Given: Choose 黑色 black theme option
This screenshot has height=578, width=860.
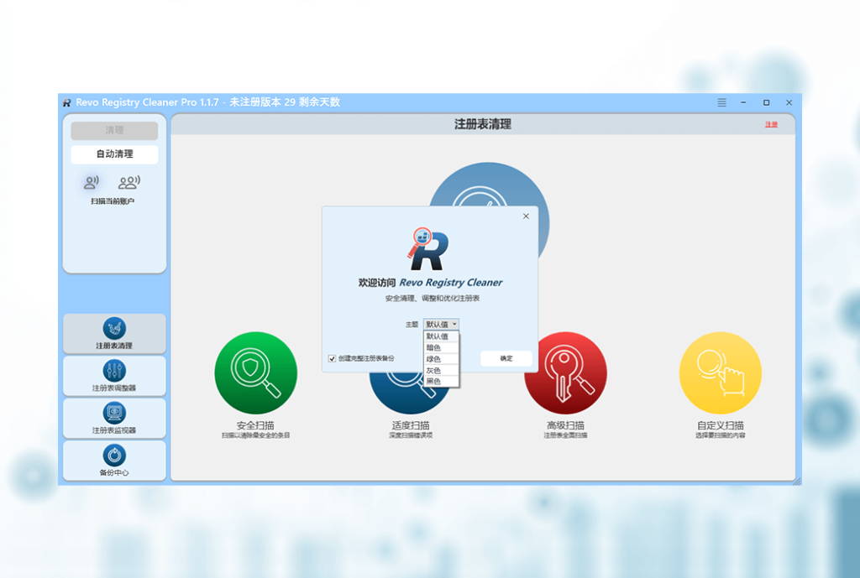Looking at the screenshot, I should [x=441, y=382].
